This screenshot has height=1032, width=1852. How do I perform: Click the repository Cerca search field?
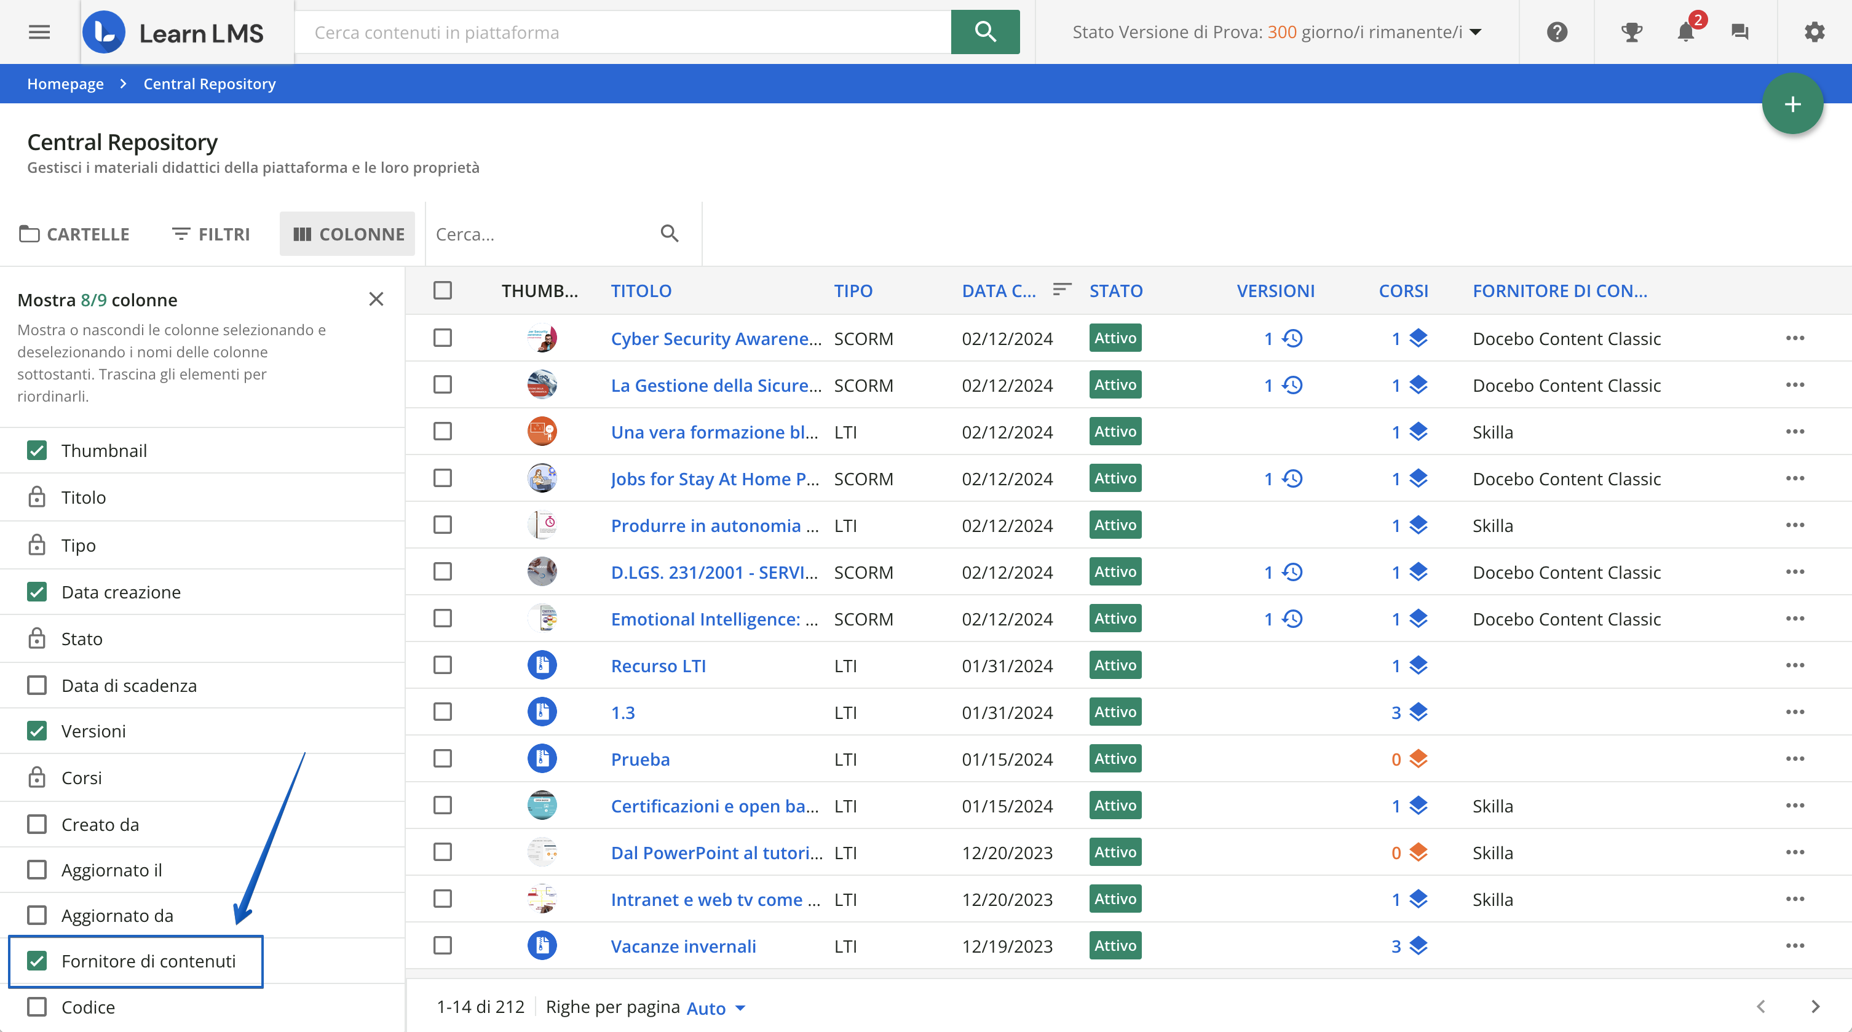pyautogui.click(x=544, y=234)
